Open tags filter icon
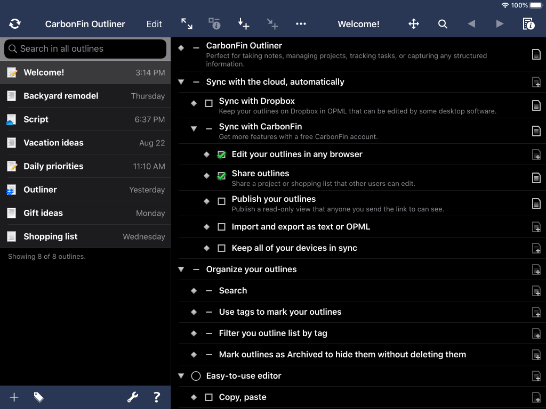This screenshot has width=546, height=409. point(38,397)
